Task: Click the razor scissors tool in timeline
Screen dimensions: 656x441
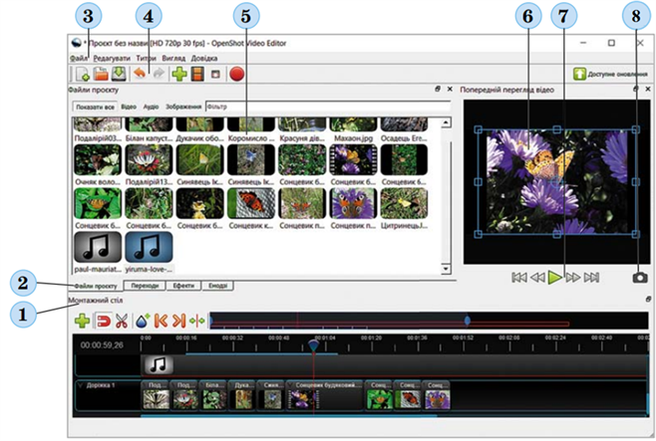Action: click(122, 321)
